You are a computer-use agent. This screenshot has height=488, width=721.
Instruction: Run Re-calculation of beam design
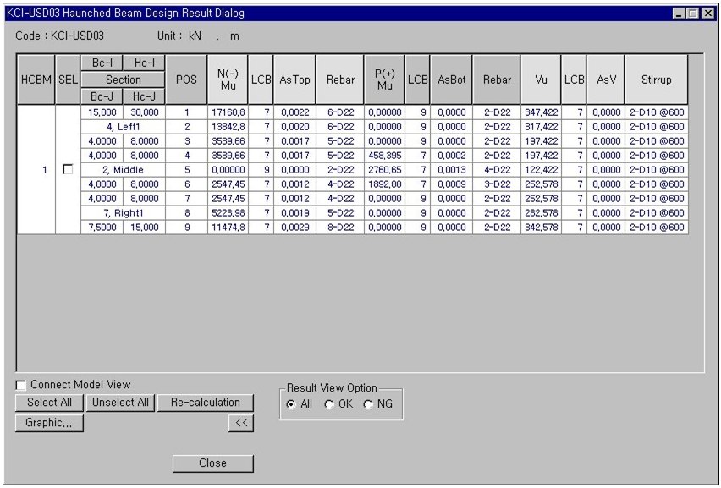tap(206, 403)
